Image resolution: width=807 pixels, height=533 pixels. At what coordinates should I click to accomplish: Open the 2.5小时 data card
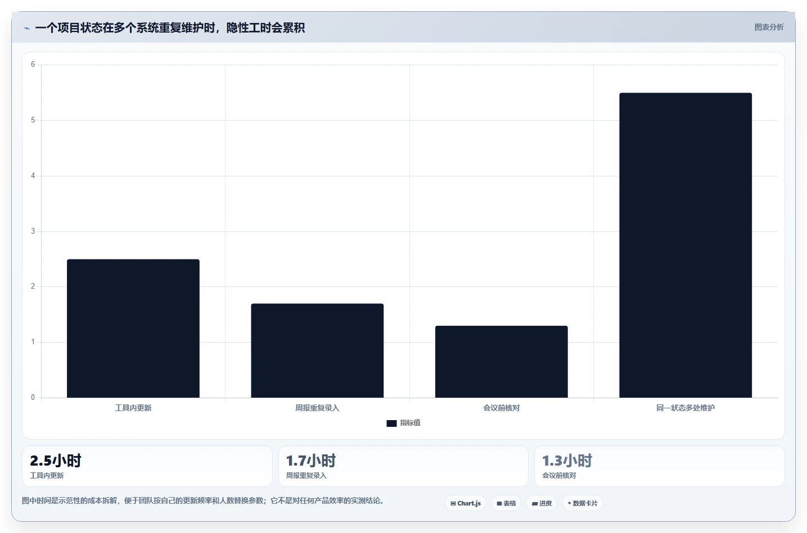(147, 466)
